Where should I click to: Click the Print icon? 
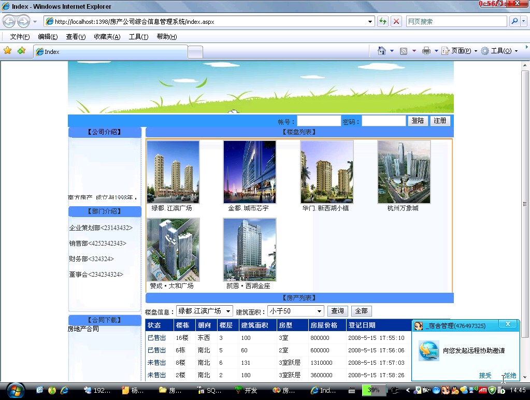[426, 51]
